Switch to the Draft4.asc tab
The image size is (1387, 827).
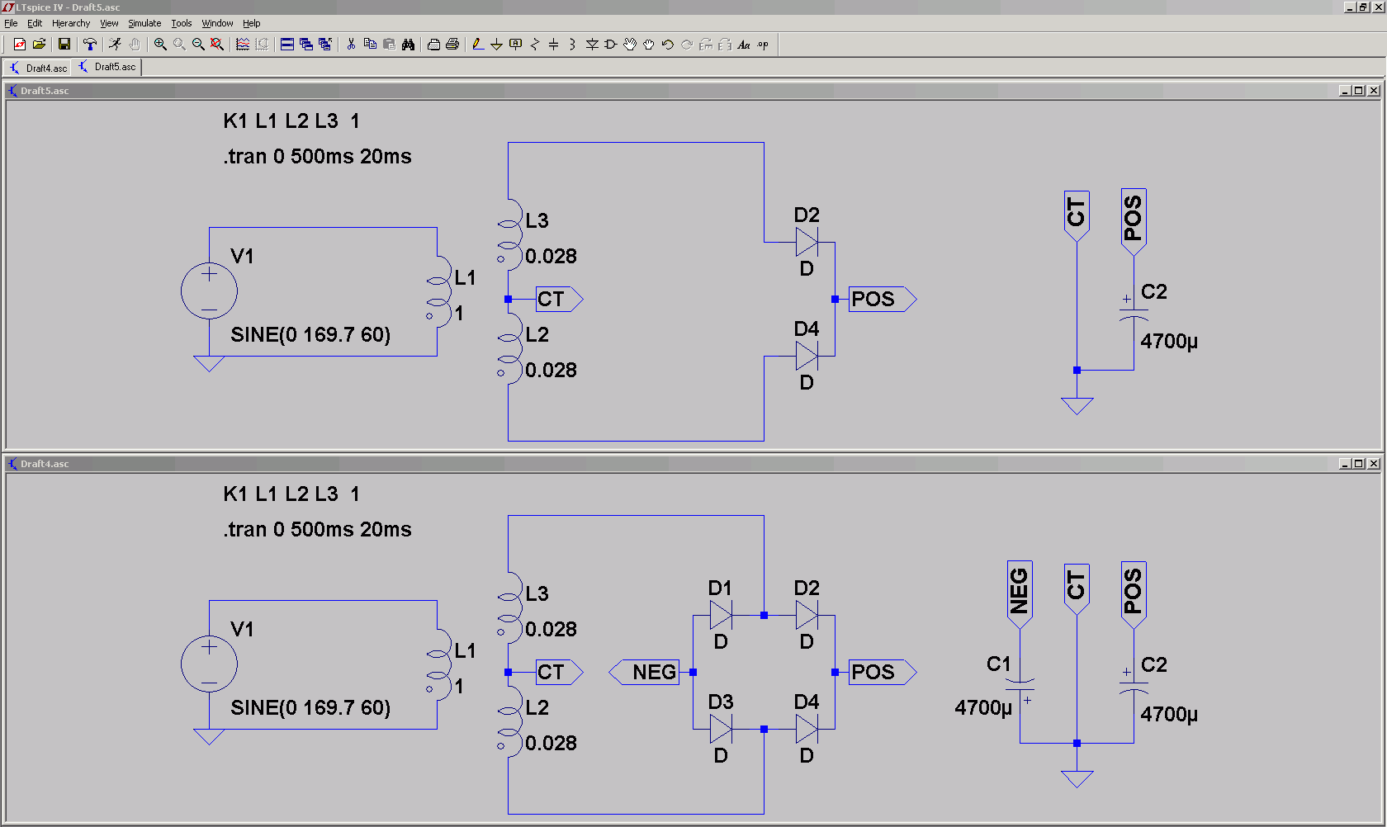coord(38,68)
